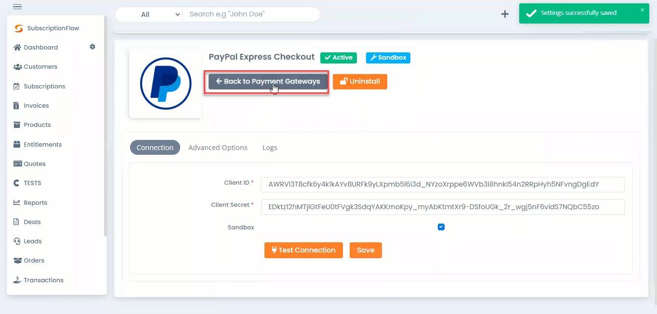
Task: Click the Products box icon
Action: pyautogui.click(x=17, y=125)
